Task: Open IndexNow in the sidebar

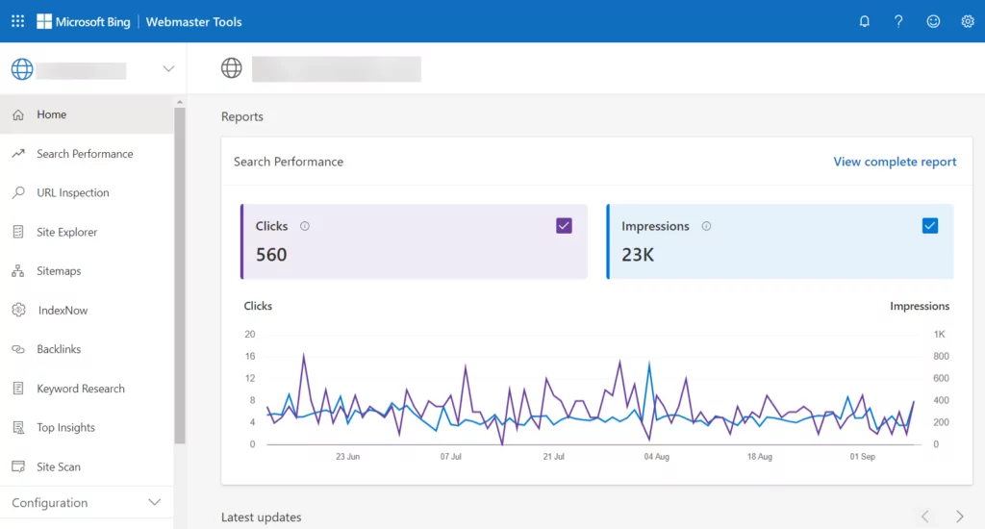Action: click(x=87, y=310)
